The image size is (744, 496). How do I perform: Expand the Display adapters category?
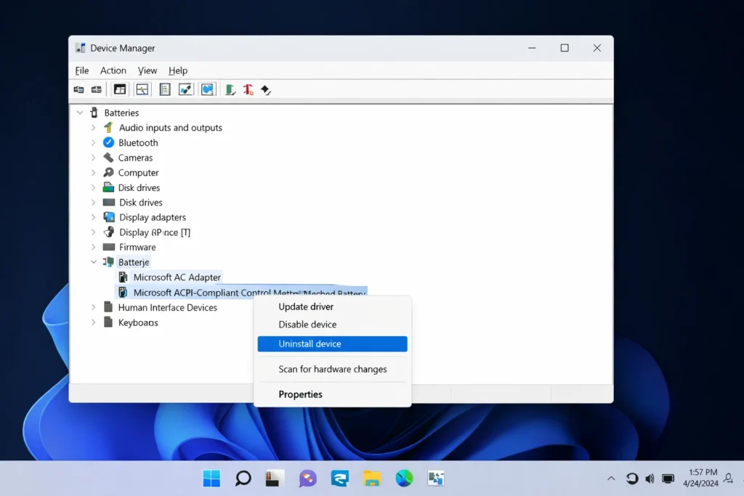point(92,217)
